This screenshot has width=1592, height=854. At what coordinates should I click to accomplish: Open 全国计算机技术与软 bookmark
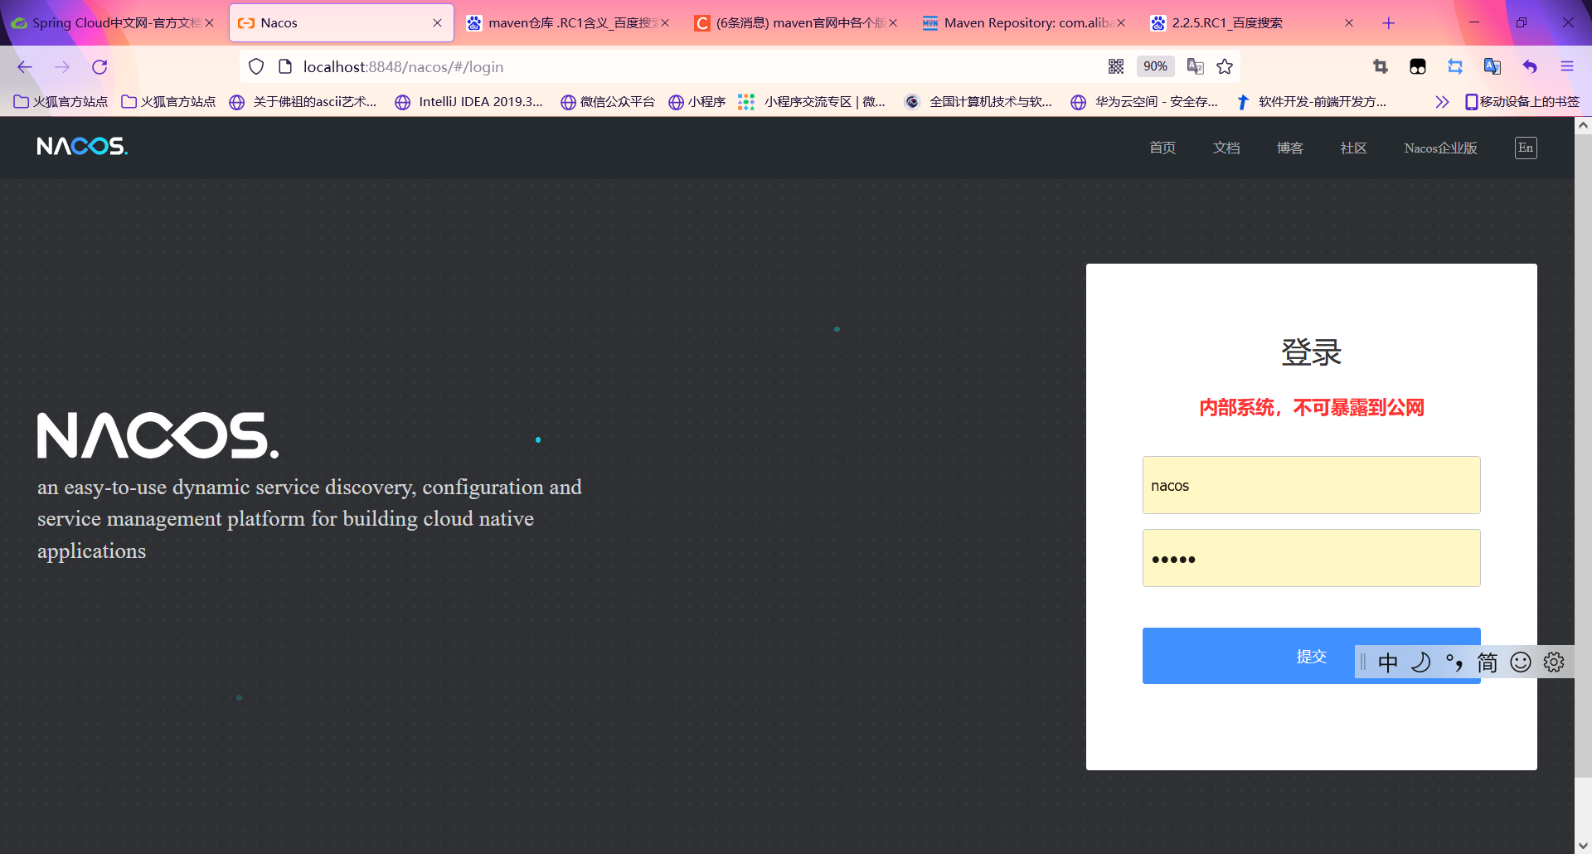point(978,102)
